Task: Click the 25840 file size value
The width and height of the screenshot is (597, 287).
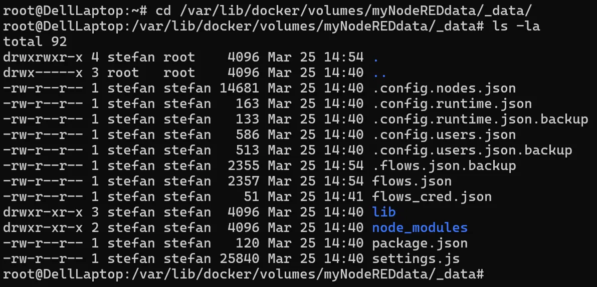Action: (x=239, y=259)
